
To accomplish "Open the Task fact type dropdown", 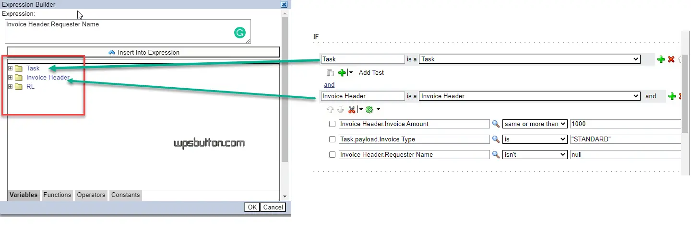I will click(x=530, y=59).
